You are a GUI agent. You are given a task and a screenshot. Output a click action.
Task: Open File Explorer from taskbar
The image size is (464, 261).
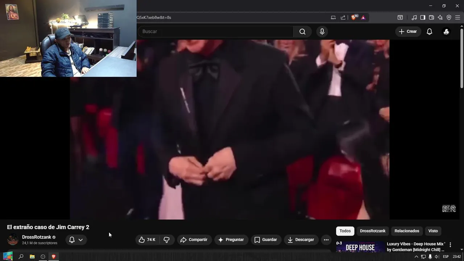tap(32, 257)
